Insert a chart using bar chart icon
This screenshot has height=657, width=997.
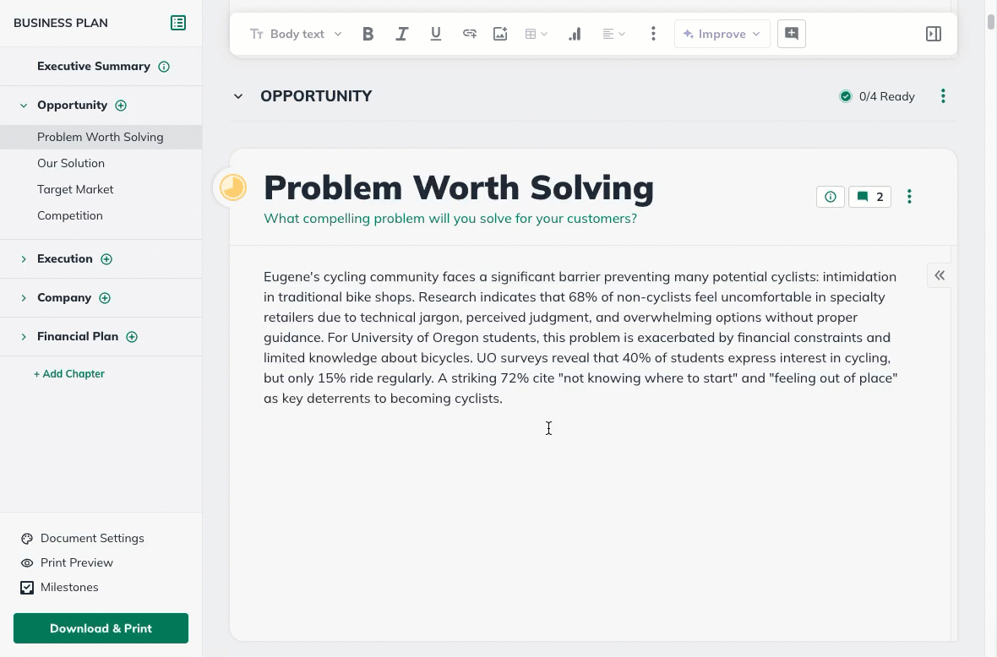(x=575, y=34)
